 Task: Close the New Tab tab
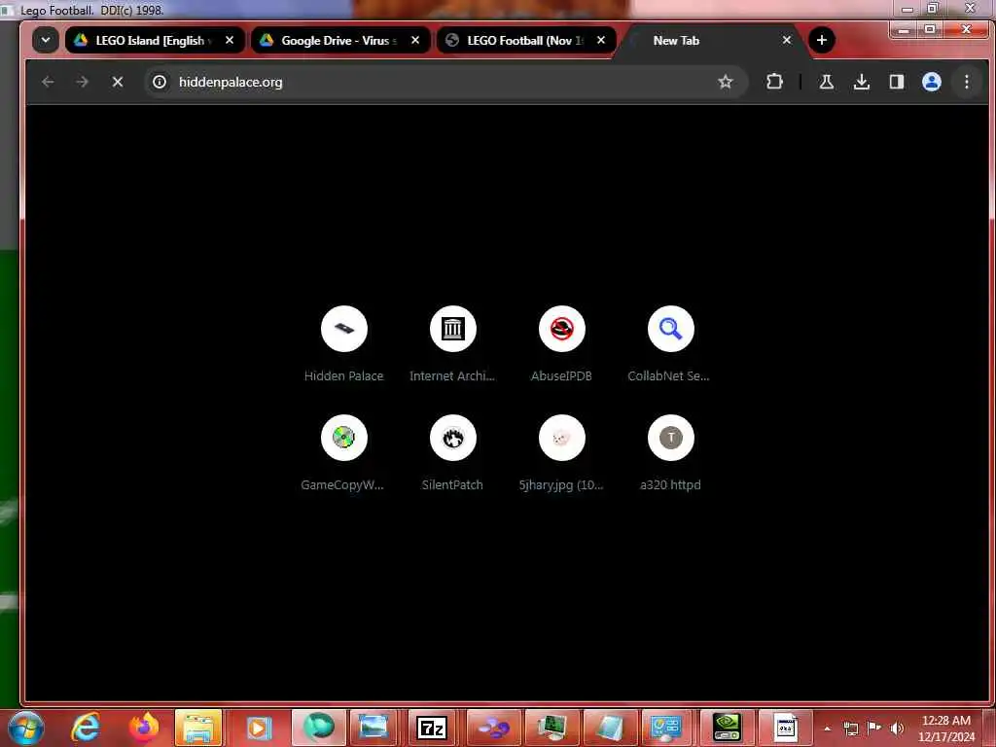click(786, 40)
